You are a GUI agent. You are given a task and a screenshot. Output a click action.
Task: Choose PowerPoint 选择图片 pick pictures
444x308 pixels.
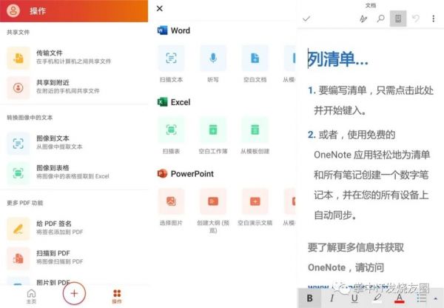172,208
